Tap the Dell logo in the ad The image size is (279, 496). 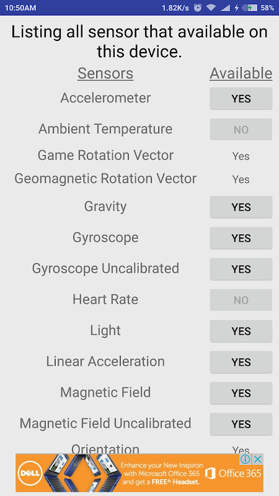tap(29, 473)
